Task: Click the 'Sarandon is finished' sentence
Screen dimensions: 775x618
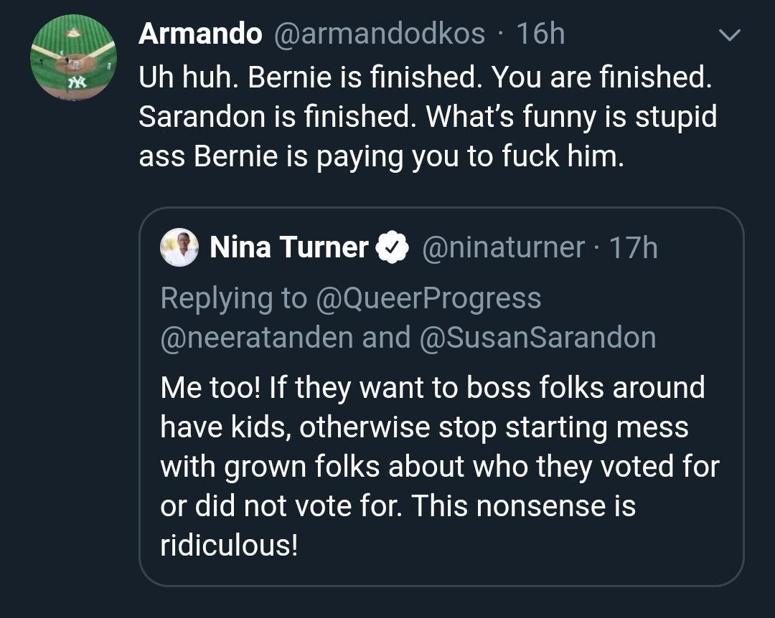Action: click(x=276, y=117)
